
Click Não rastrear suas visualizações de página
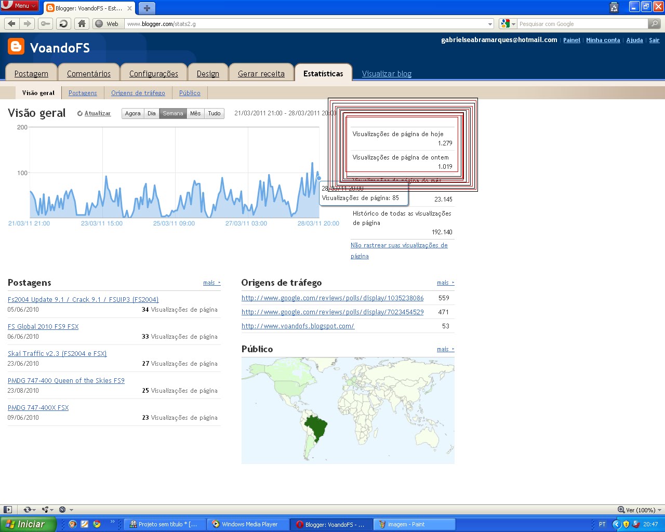[x=399, y=250]
